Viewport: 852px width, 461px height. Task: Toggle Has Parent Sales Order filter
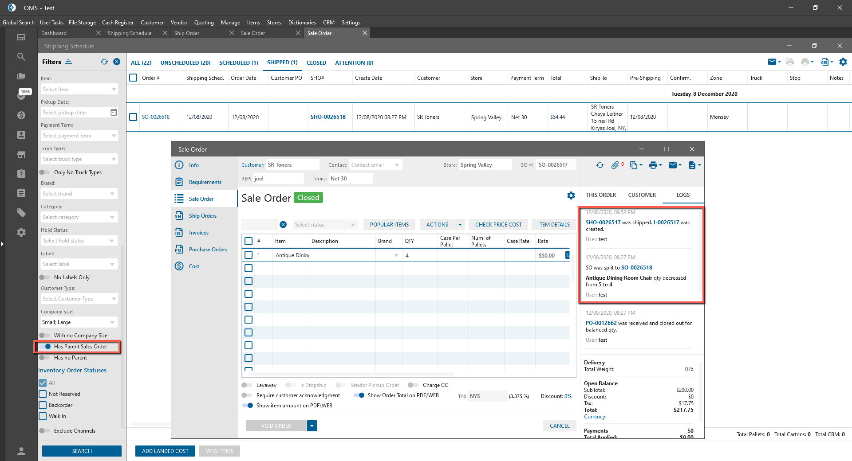pyautogui.click(x=45, y=347)
